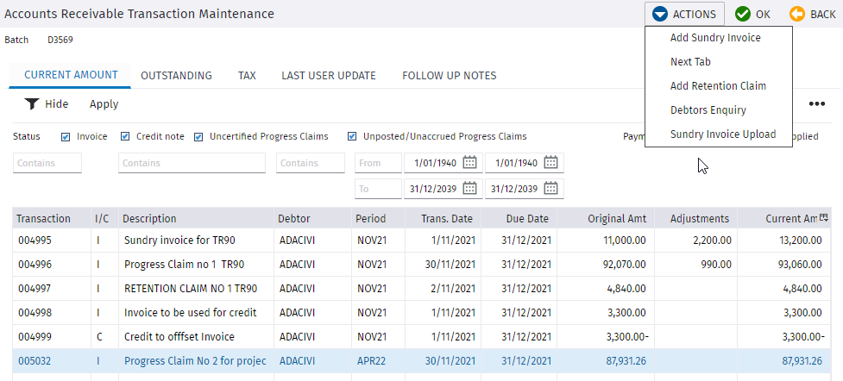
Task: Click original amount 92,070.00
Action: [625, 265]
